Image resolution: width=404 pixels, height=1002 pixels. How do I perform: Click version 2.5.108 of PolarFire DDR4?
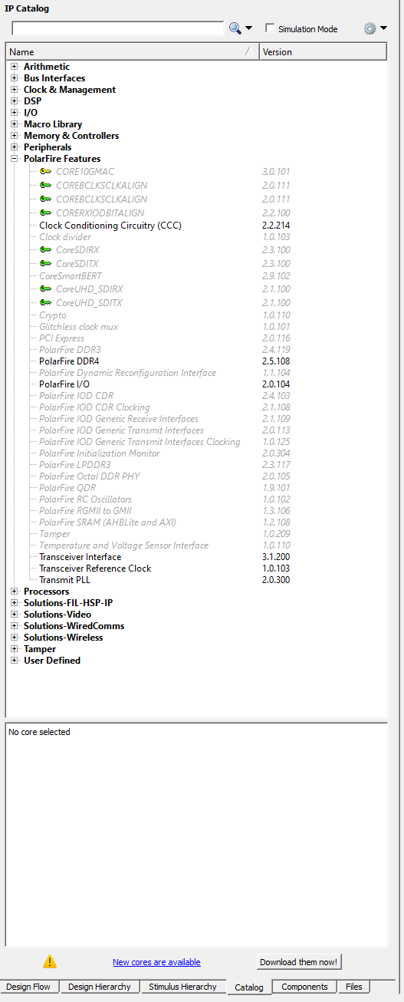(276, 361)
